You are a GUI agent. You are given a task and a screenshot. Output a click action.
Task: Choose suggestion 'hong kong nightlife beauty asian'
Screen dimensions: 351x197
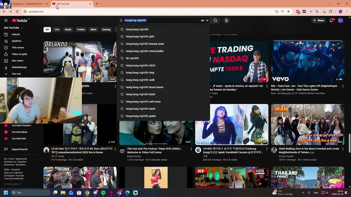click(163, 44)
